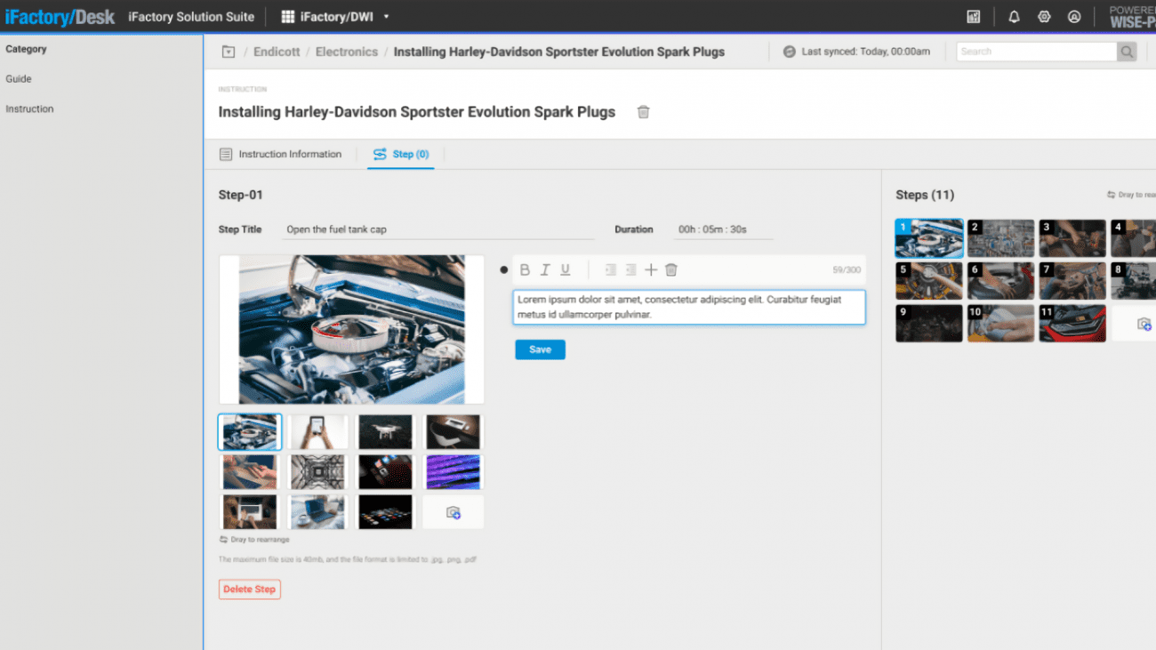Switch to the Step (0) tab
The image size is (1156, 650).
click(401, 154)
